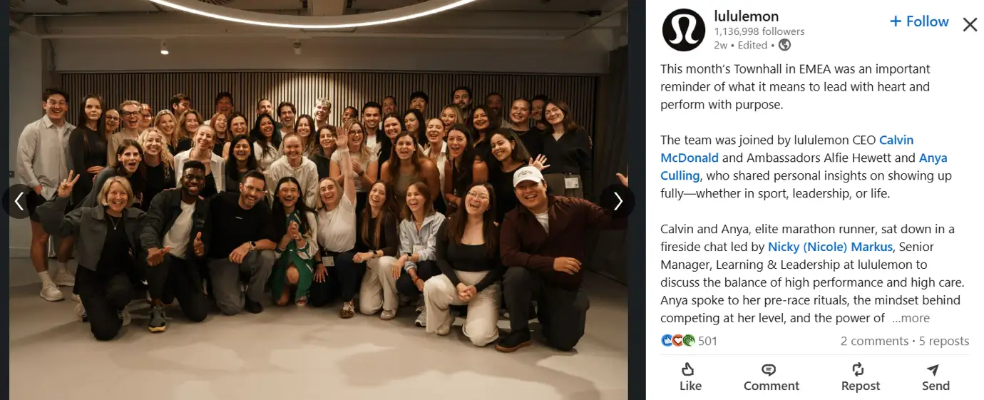Click the lululemon logo avatar
This screenshot has width=984, height=400.
tap(683, 30)
